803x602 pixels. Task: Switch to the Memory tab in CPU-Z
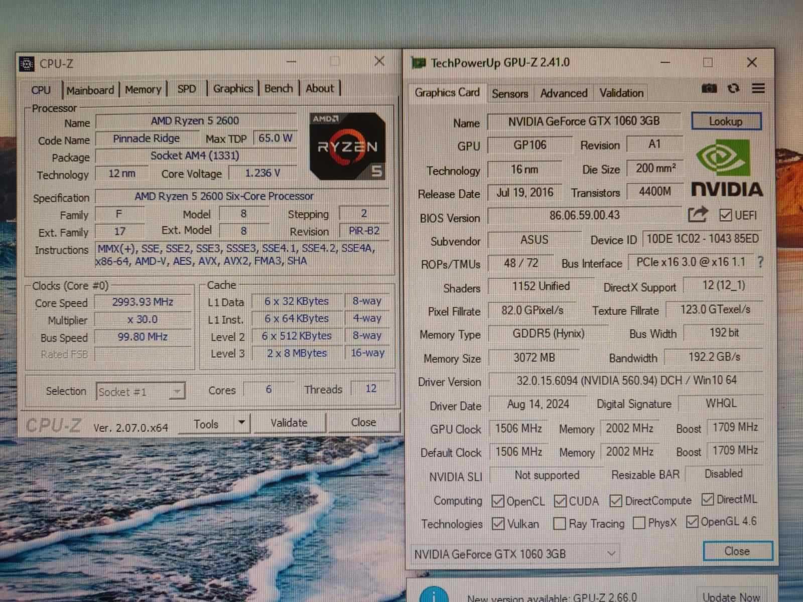(143, 90)
